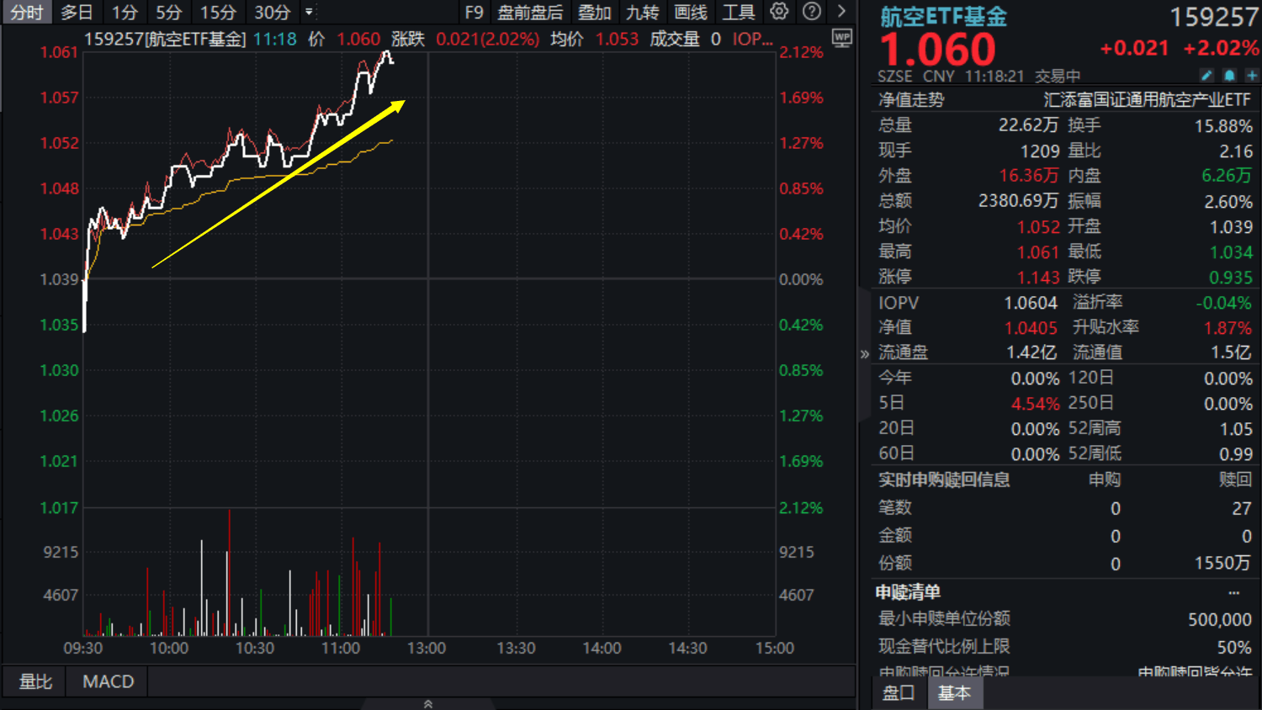Switch to the 盘口 panel tab
The image size is (1262, 710).
898,691
